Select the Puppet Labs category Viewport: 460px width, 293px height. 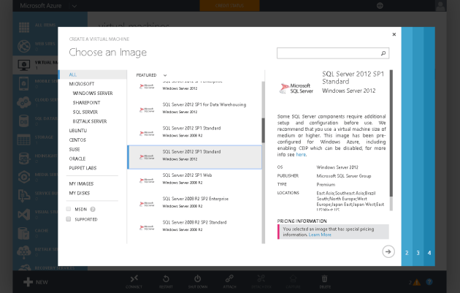83,168
